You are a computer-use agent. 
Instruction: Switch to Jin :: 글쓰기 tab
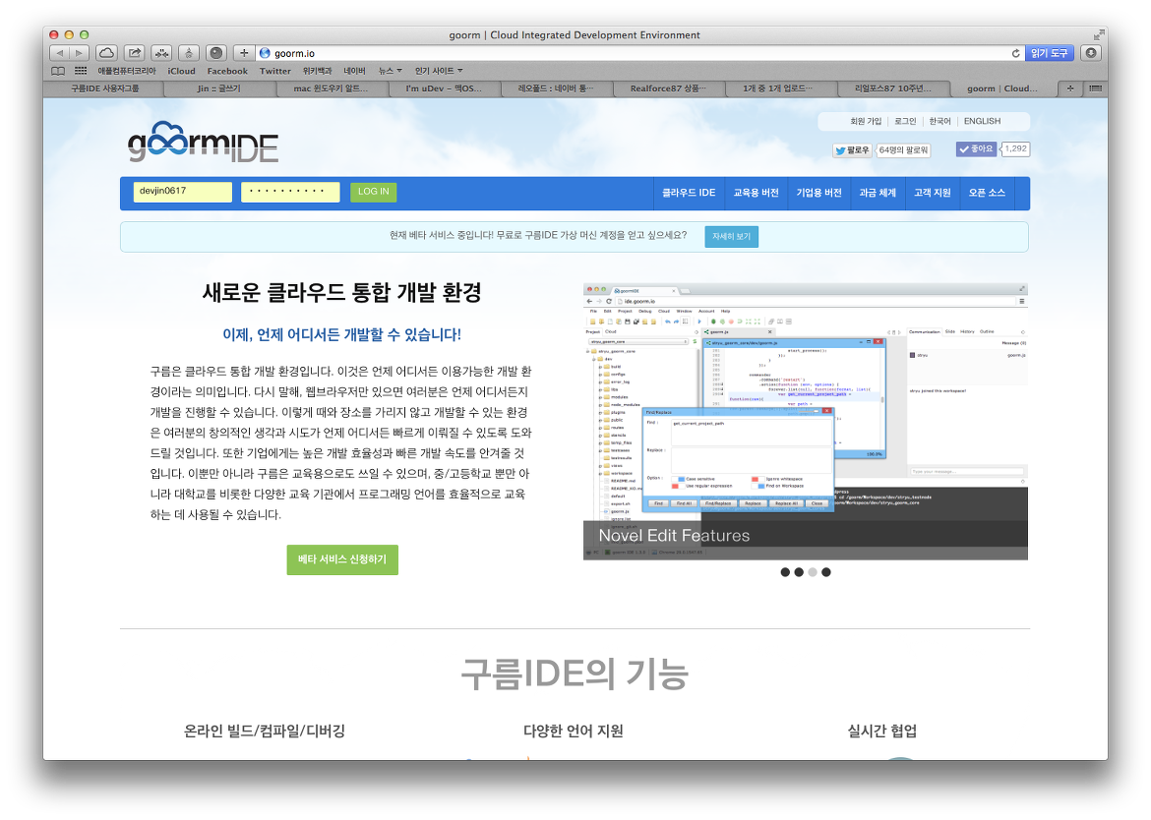218,88
